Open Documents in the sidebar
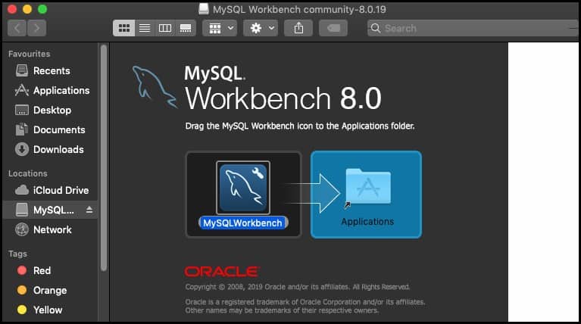 click(x=50, y=129)
